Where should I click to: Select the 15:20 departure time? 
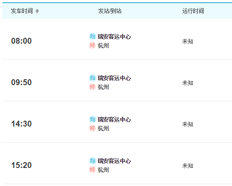pos(22,165)
